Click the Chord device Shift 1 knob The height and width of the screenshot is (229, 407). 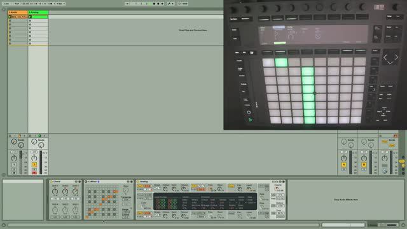click(55, 191)
